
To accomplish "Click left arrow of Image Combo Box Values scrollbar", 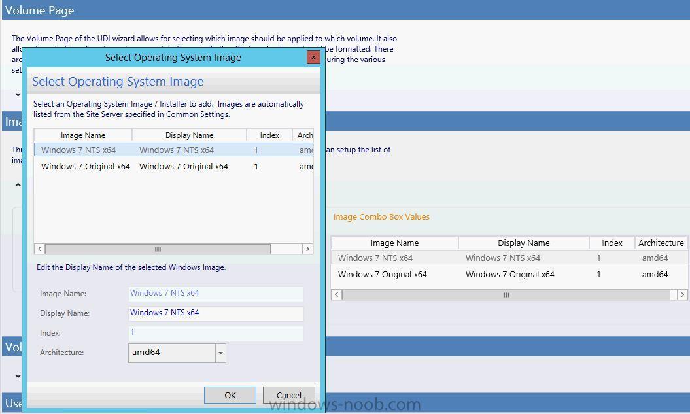I will pos(337,294).
